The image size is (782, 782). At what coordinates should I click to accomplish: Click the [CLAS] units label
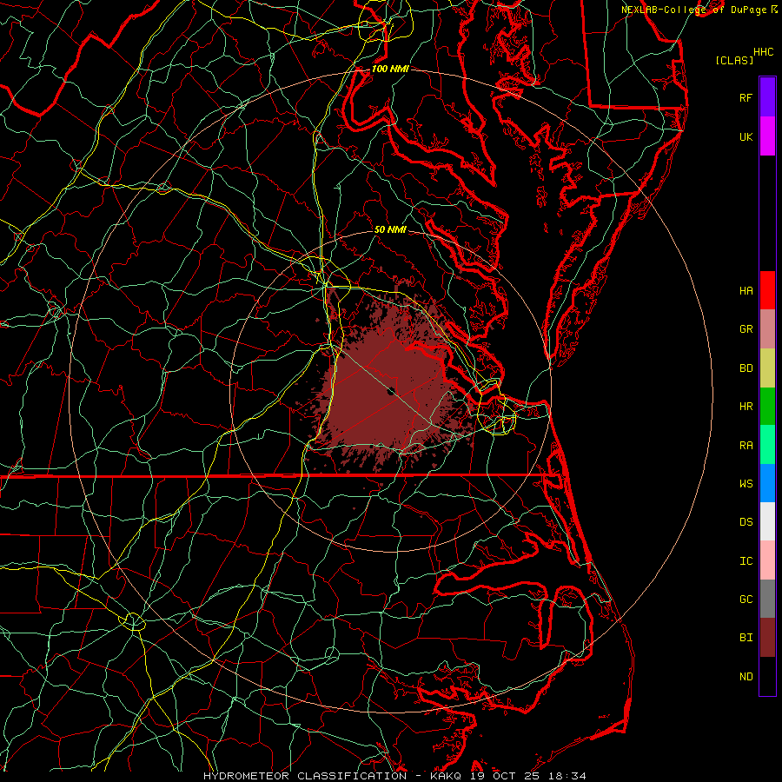click(x=734, y=60)
